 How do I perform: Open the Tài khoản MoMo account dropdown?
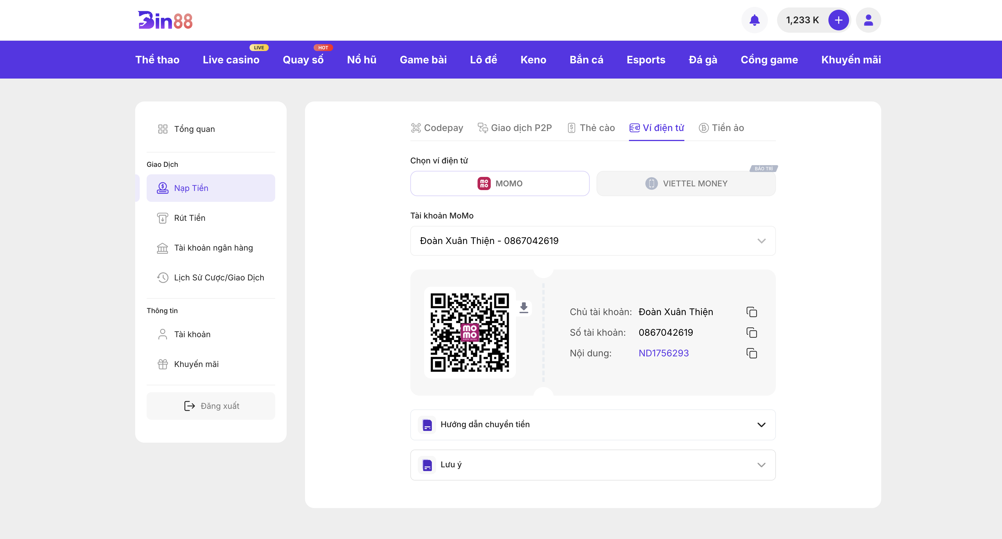point(593,241)
